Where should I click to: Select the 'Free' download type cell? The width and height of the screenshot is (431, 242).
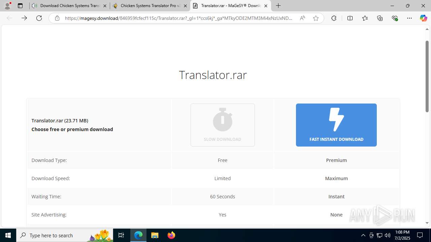[223, 160]
